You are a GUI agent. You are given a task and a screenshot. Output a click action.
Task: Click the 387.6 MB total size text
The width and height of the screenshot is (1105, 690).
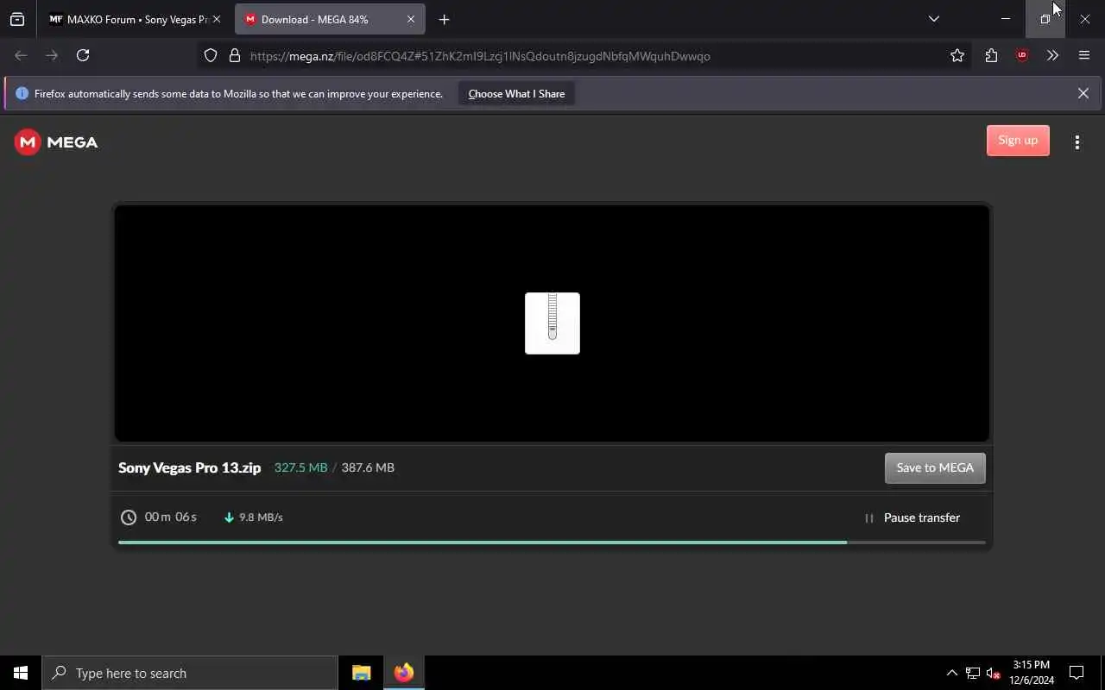(x=368, y=467)
